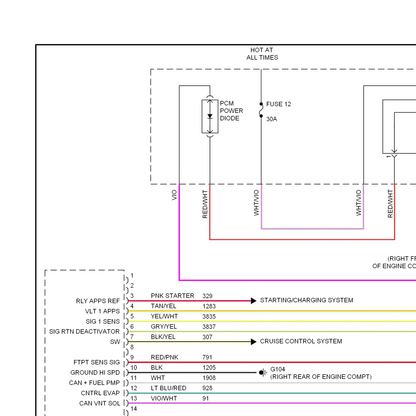
Task: Click the CRUISE CONTROL SYSTEM label
Action: [301, 341]
